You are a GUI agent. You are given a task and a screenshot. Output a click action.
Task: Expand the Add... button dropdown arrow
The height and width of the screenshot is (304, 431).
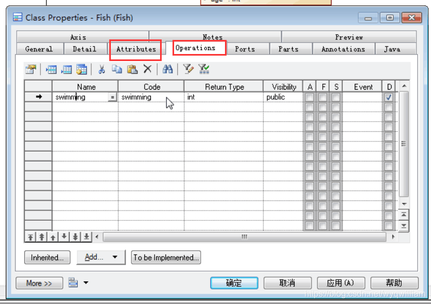(x=115, y=257)
